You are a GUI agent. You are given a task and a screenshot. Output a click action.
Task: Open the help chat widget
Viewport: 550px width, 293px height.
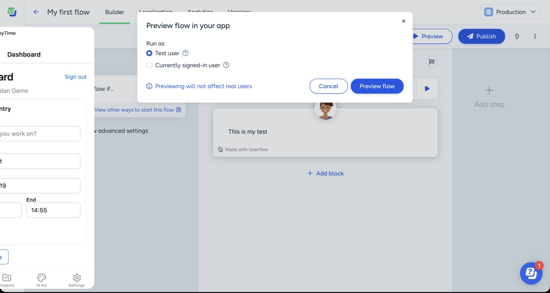[531, 273]
